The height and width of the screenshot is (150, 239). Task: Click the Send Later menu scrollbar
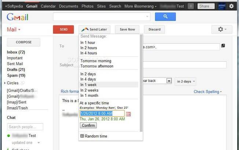(x=141, y=83)
